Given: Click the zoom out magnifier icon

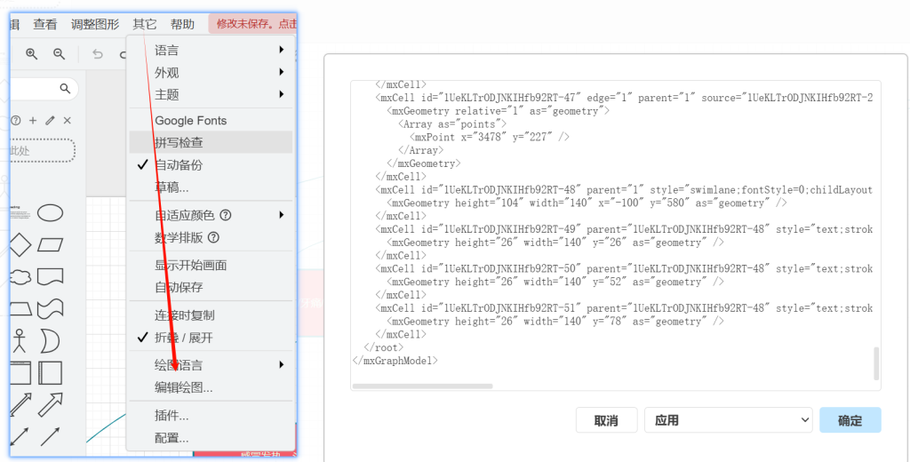Looking at the screenshot, I should (60, 54).
